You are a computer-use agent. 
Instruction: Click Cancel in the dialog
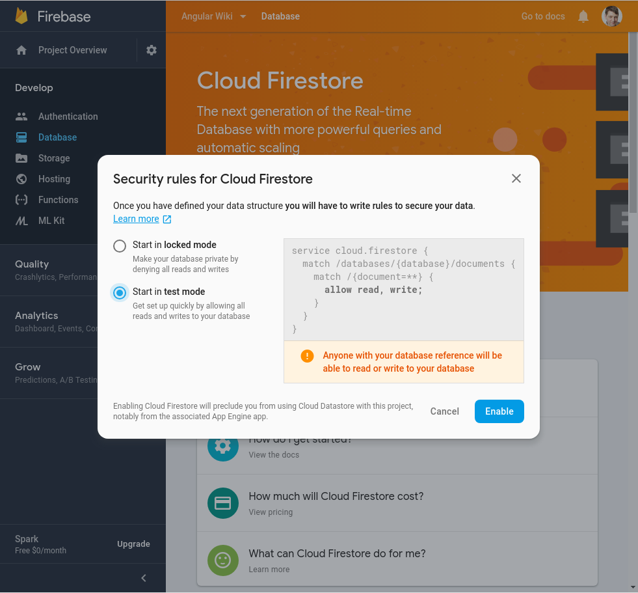click(x=445, y=411)
